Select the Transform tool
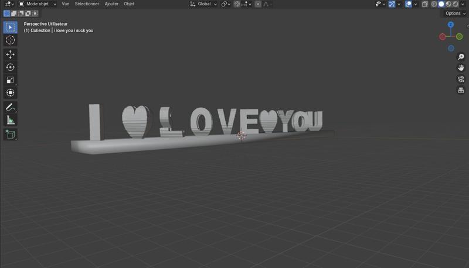The width and height of the screenshot is (469, 268). pos(10,93)
